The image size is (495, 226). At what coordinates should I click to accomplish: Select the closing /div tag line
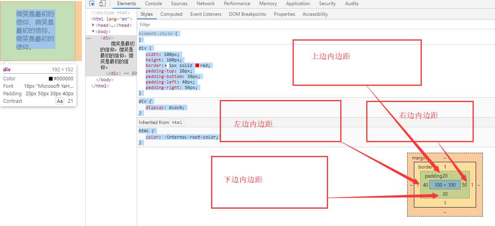[x=113, y=73]
